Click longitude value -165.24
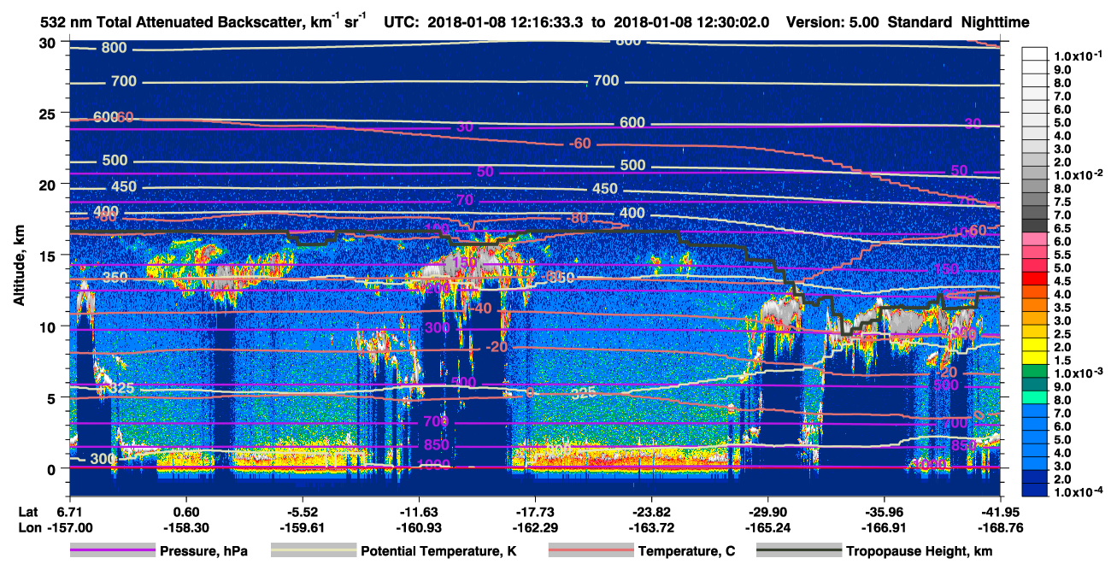 coord(767,526)
